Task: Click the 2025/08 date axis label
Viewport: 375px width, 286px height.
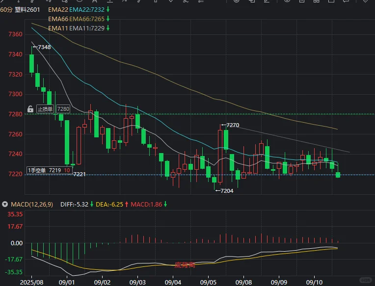Action: click(x=31, y=283)
